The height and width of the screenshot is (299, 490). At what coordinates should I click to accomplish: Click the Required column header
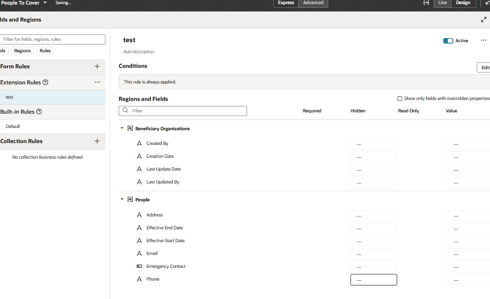(x=312, y=111)
